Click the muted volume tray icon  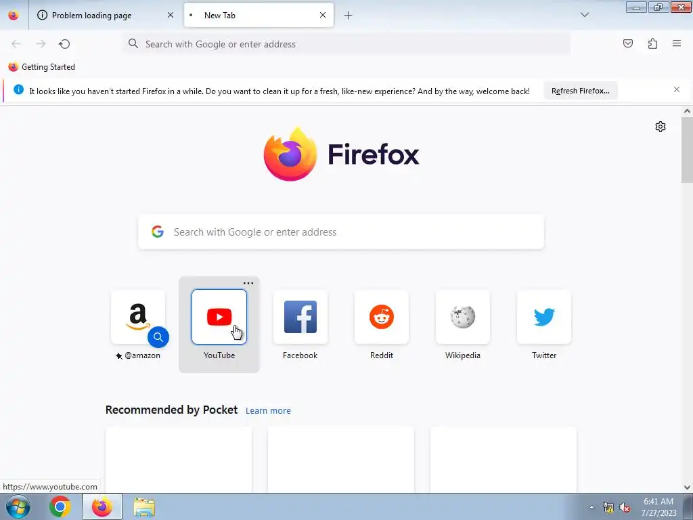[625, 508]
